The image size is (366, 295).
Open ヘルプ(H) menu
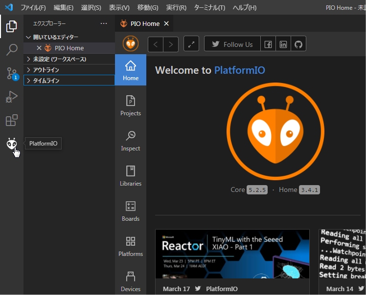point(244,7)
